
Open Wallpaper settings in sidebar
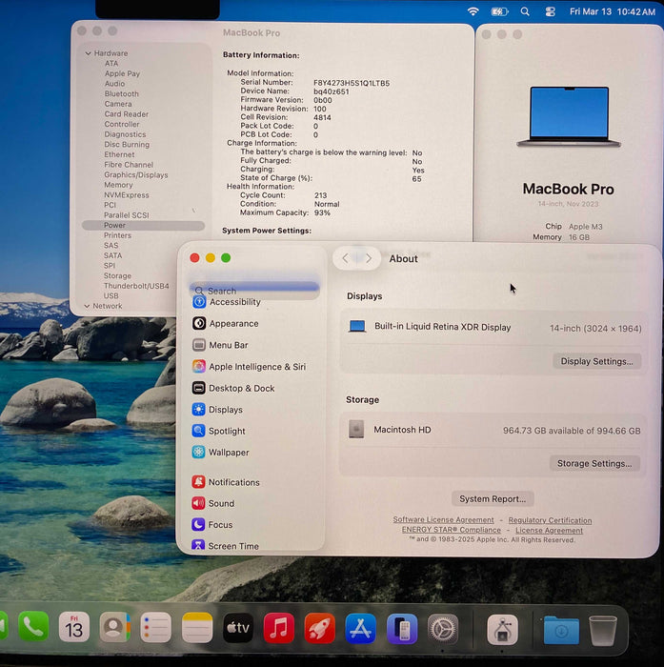221,453
